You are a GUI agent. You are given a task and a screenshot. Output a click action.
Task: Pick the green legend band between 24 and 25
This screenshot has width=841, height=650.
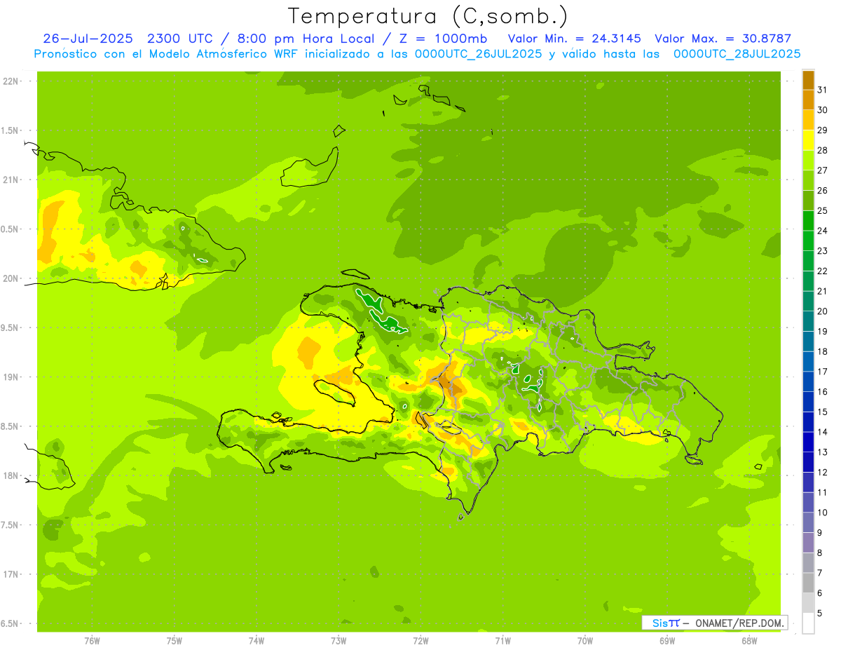pyautogui.click(x=808, y=221)
